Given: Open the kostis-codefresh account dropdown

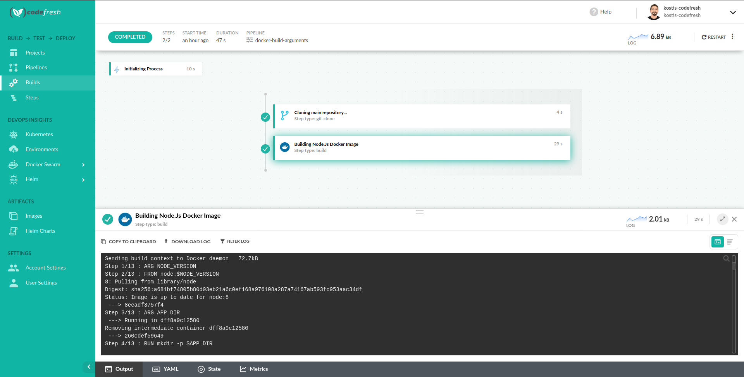Looking at the screenshot, I should point(732,12).
